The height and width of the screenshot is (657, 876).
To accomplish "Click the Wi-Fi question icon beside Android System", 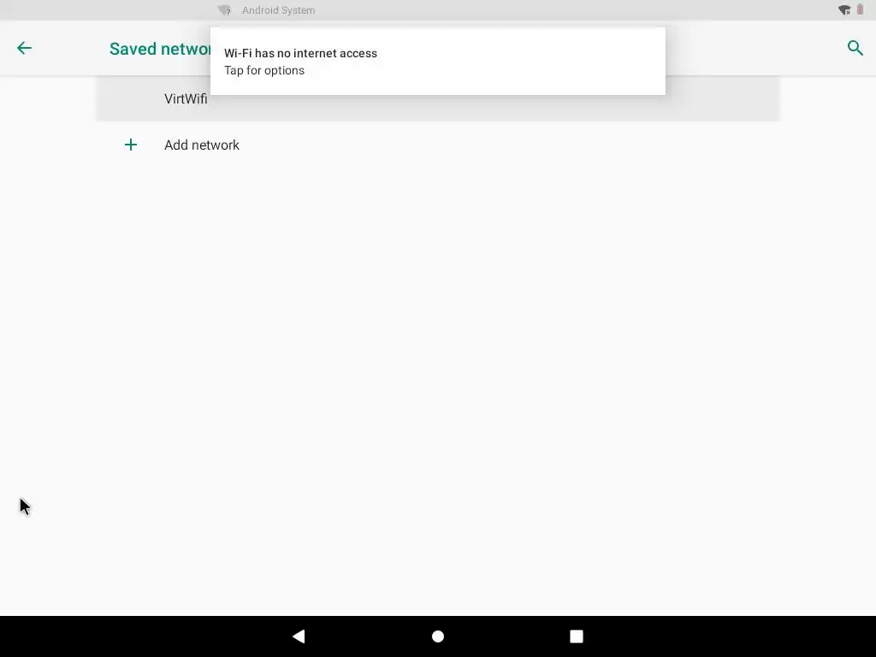I will (225, 10).
